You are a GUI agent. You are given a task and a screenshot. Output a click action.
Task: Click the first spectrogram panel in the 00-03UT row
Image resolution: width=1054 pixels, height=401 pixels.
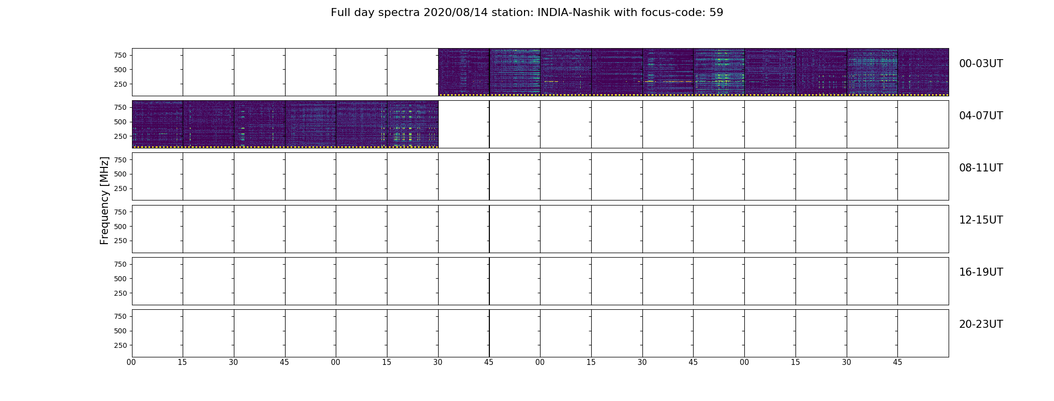point(464,72)
